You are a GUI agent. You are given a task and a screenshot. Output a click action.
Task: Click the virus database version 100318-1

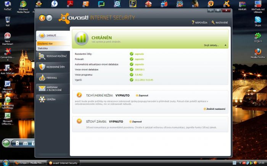(140, 70)
